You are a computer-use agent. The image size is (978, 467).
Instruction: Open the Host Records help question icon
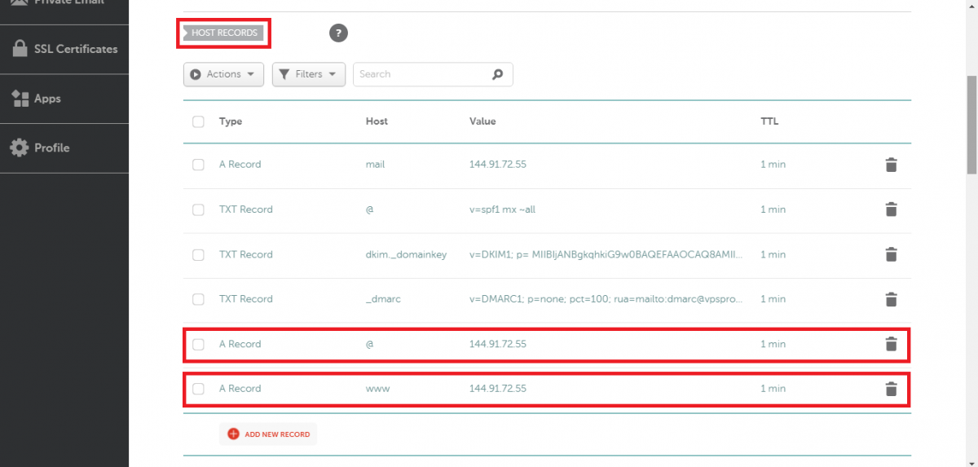click(x=338, y=33)
